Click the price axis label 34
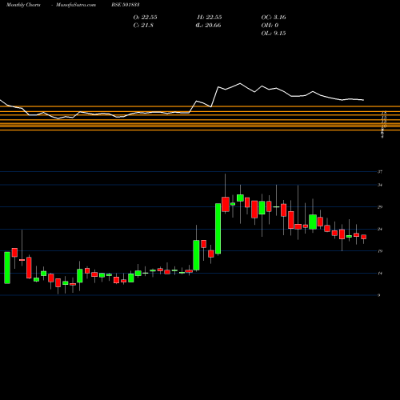400x400 pixels. [x=380, y=185]
